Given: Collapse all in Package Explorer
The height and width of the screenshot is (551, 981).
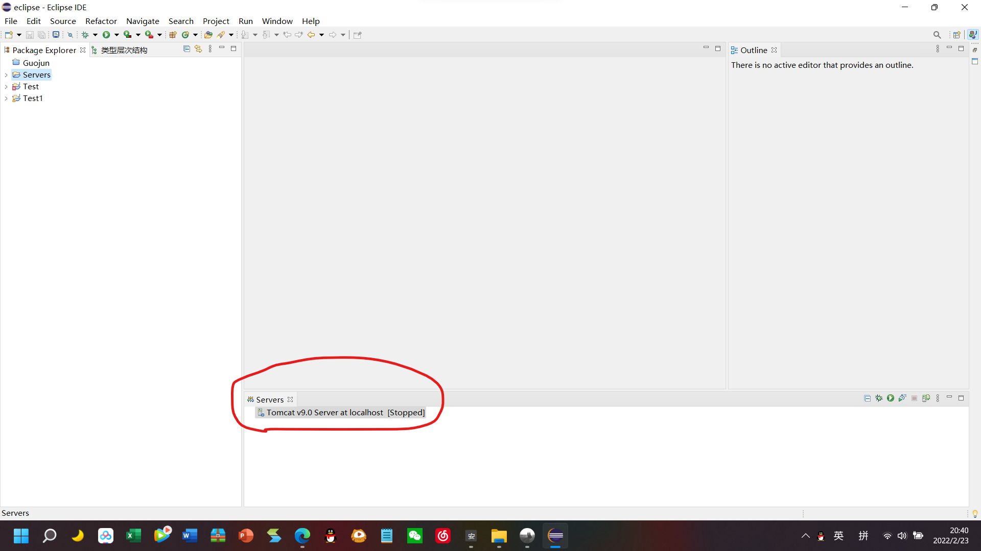Looking at the screenshot, I should [186, 49].
